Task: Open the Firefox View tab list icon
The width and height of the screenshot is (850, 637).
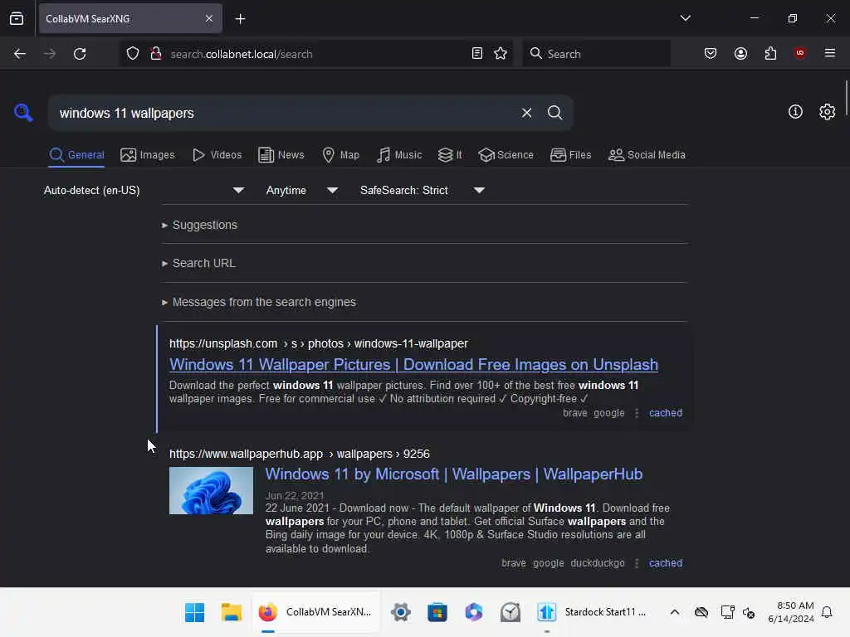Action: pos(17,18)
